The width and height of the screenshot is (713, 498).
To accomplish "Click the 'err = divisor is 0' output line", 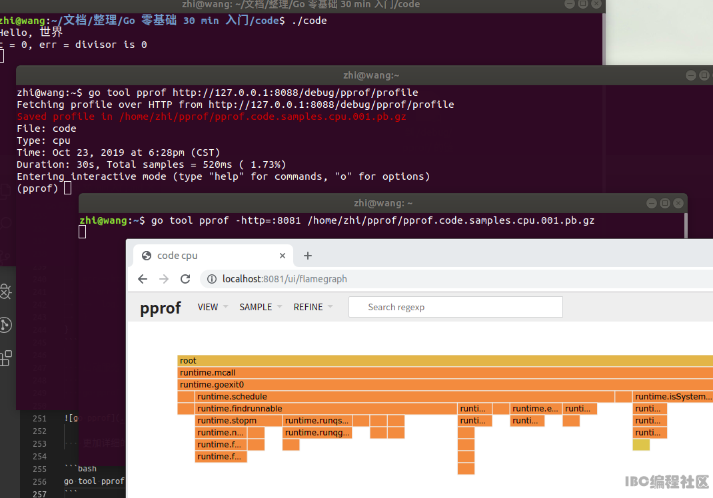I will pyautogui.click(x=93, y=45).
